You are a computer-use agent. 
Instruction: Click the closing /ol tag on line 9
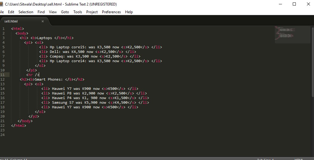point(40,66)
